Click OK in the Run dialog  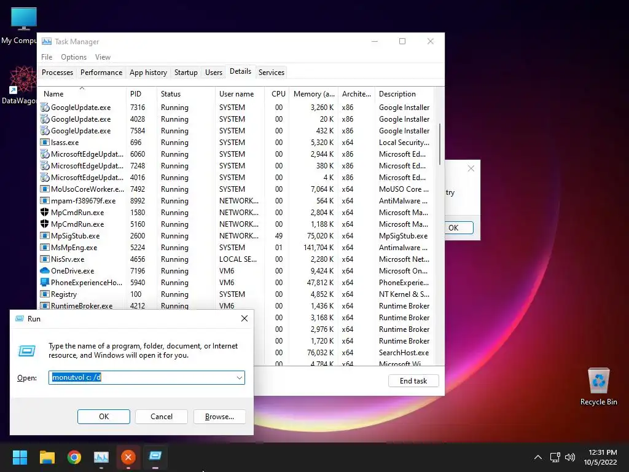(x=103, y=417)
